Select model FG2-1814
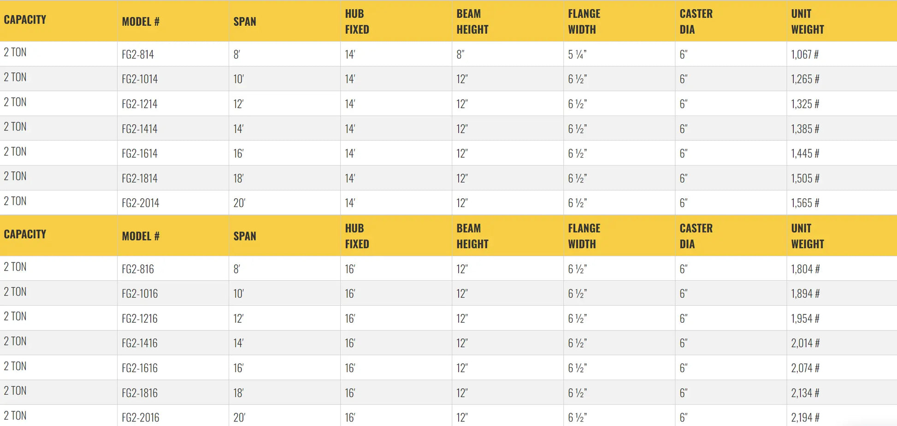This screenshot has width=897, height=426. (x=140, y=178)
